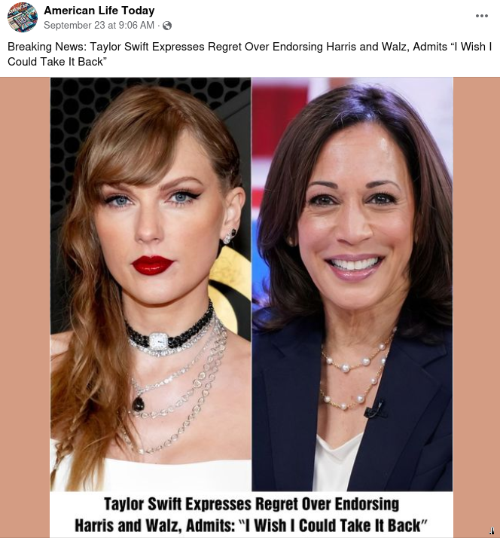
Task: Click the American Life Today profile picture
Action: 23,17
